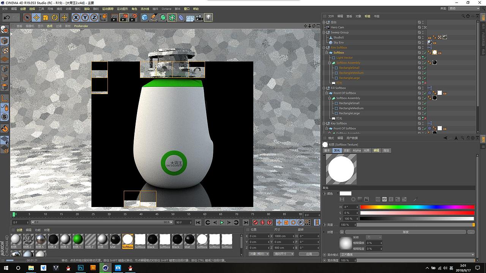Open the 标签 menu in Object Manager
The height and width of the screenshot is (273, 486).
[368, 16]
